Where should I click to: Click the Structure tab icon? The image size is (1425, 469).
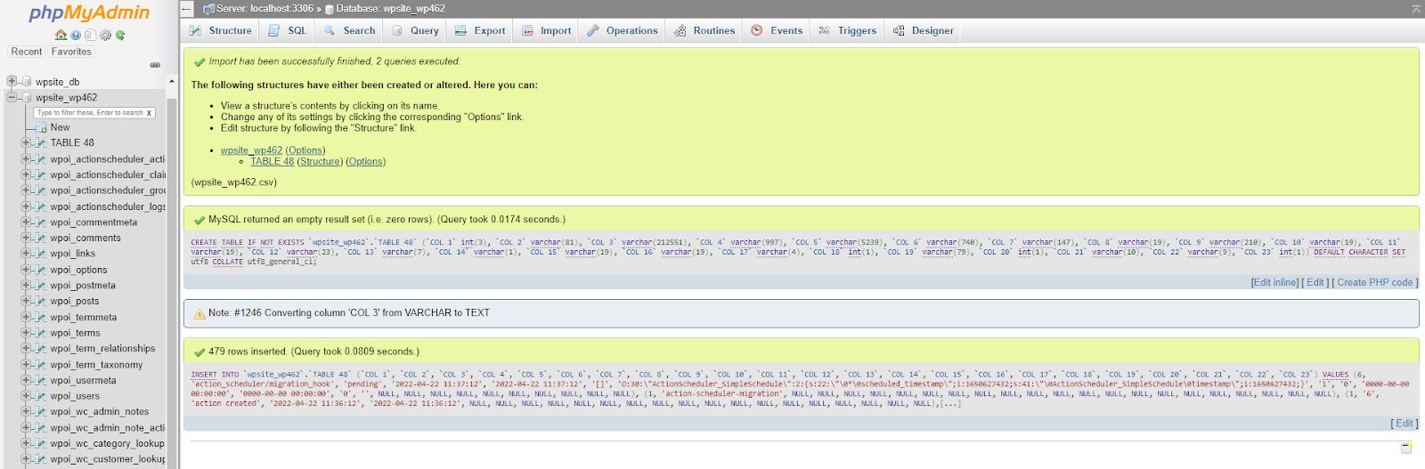pos(196,30)
